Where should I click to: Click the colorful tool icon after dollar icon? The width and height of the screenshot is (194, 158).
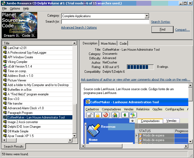click(133, 115)
